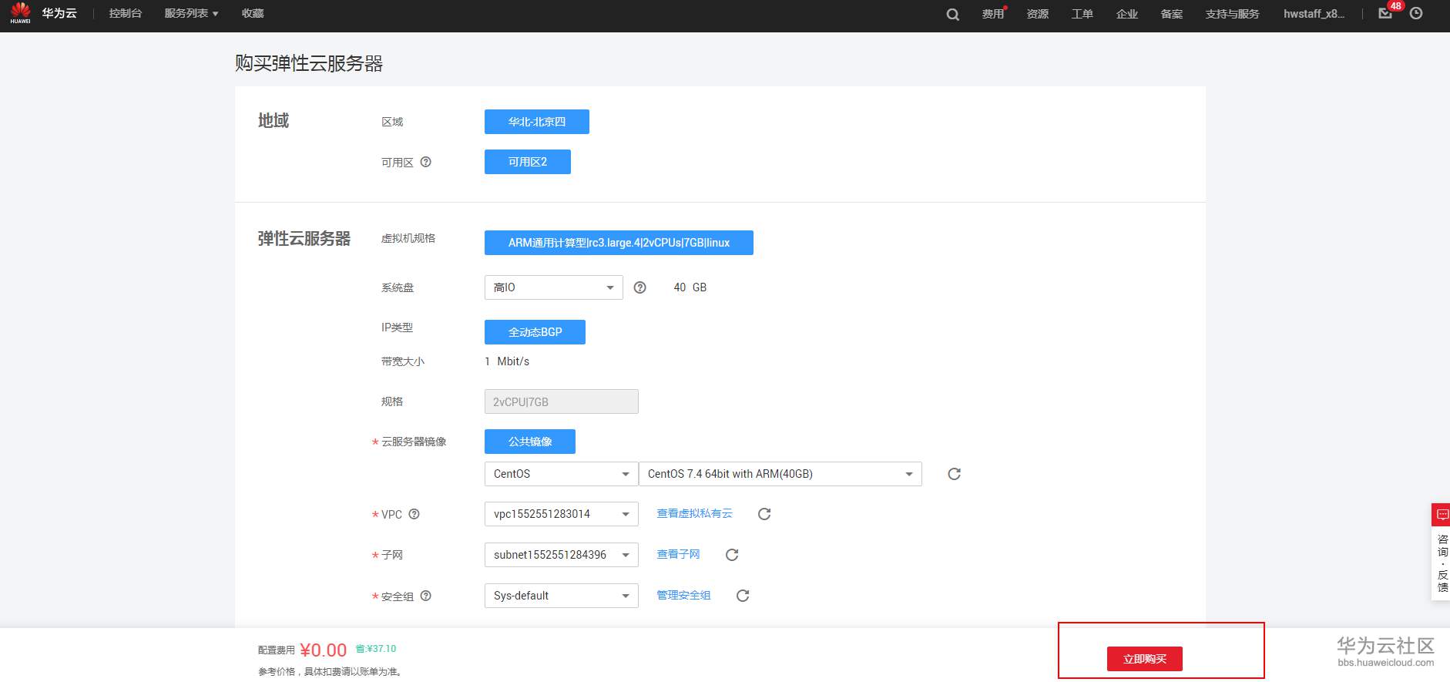This screenshot has width=1450, height=682.
Task: Click the 1 Mbit/s bandwidth value
Action: click(x=507, y=361)
